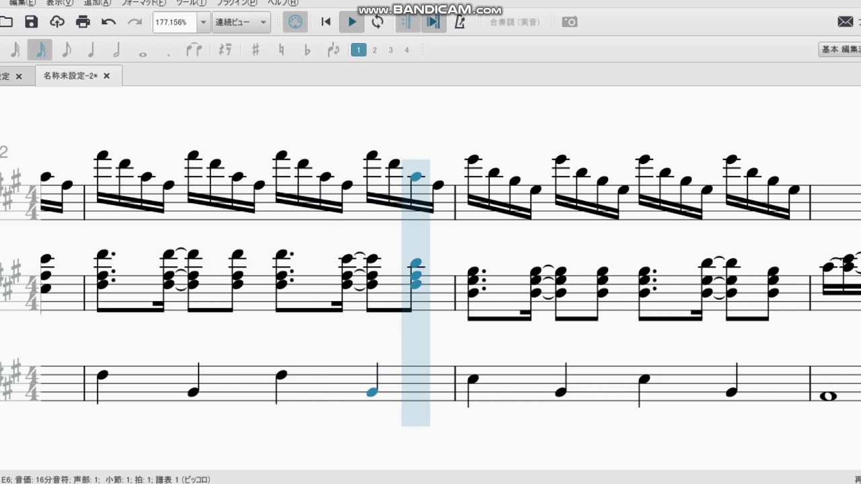
Task: Close the 名称未設定-2* tab
Action: tap(106, 76)
